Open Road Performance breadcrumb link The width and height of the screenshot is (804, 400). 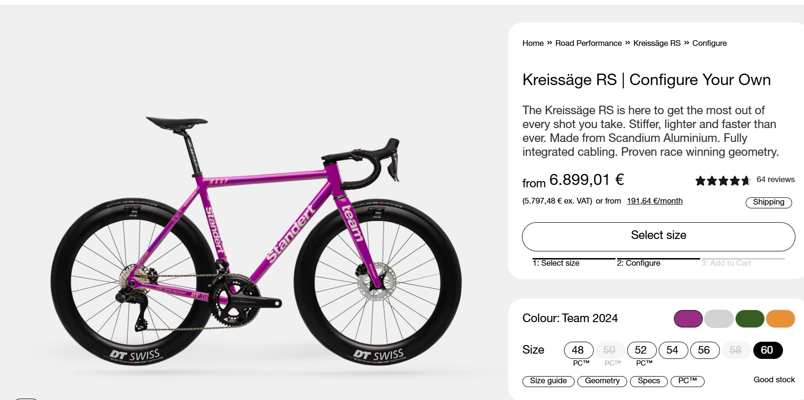pyautogui.click(x=588, y=43)
